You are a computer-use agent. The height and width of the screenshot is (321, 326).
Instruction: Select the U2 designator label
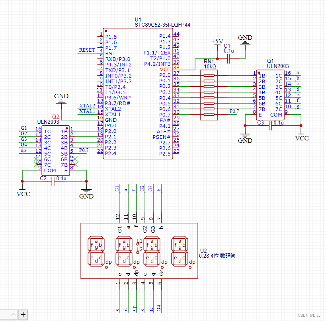tap(203, 251)
